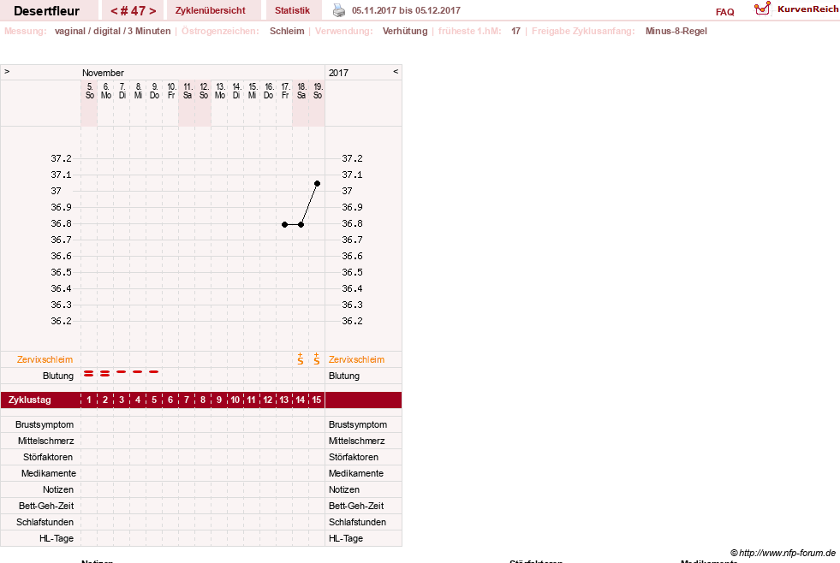
Task: Select cycle day 15 in Zyklustag row
Action: coord(317,400)
